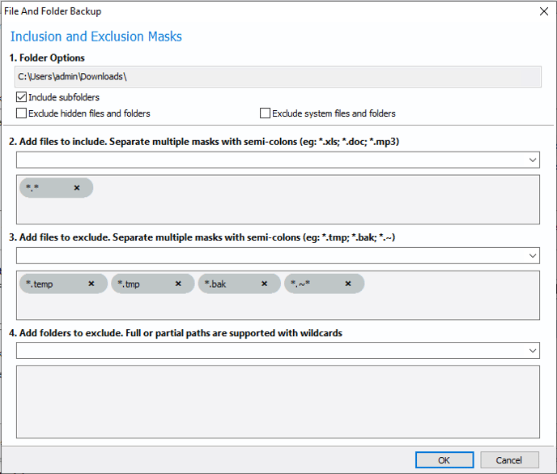Remove the *.bak exclude mask

pyautogui.click(x=264, y=284)
